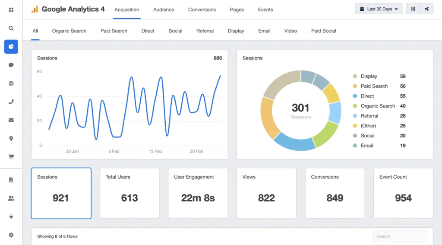Click the Direct legend color dot
The height and width of the screenshot is (245, 442).
point(355,96)
